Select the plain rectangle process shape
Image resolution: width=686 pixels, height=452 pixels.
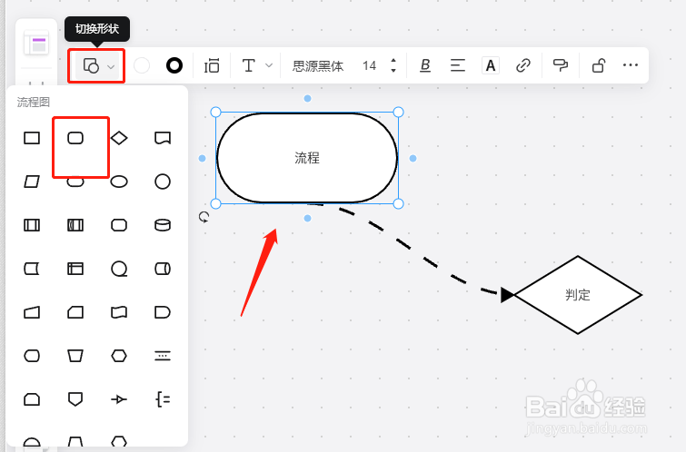(32, 138)
